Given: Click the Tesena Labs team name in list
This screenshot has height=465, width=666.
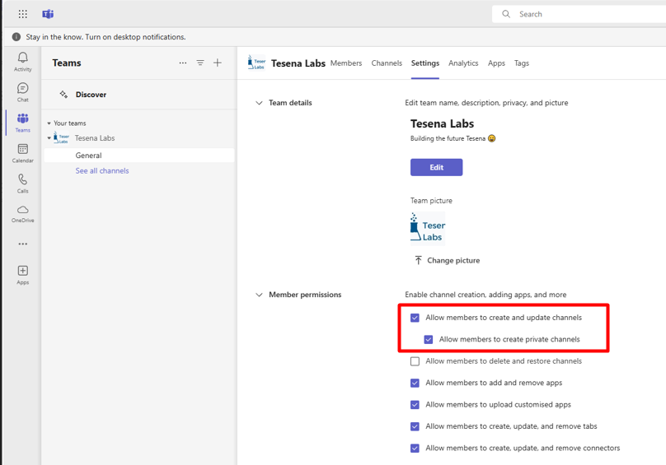Looking at the screenshot, I should [x=95, y=138].
